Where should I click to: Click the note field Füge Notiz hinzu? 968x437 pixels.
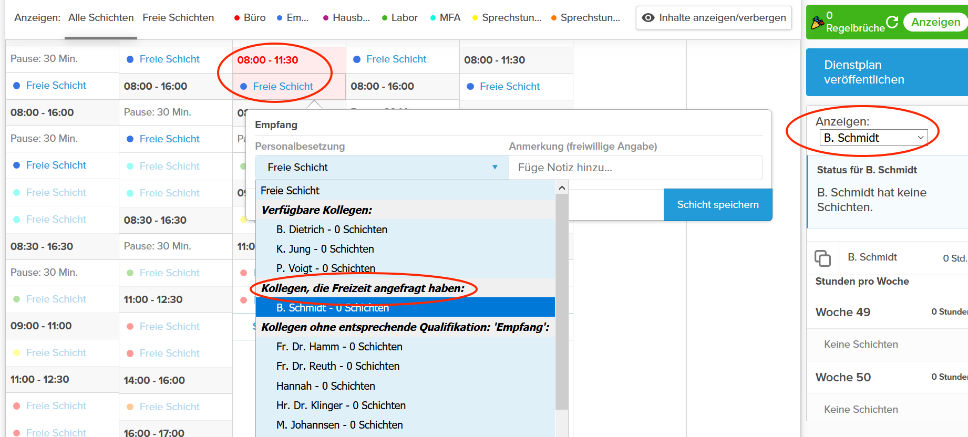tap(635, 168)
